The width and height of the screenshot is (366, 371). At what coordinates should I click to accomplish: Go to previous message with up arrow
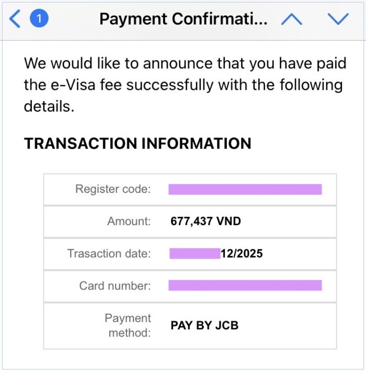tap(291, 19)
